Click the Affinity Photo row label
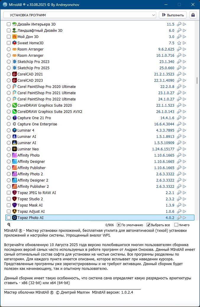 (28, 155)
